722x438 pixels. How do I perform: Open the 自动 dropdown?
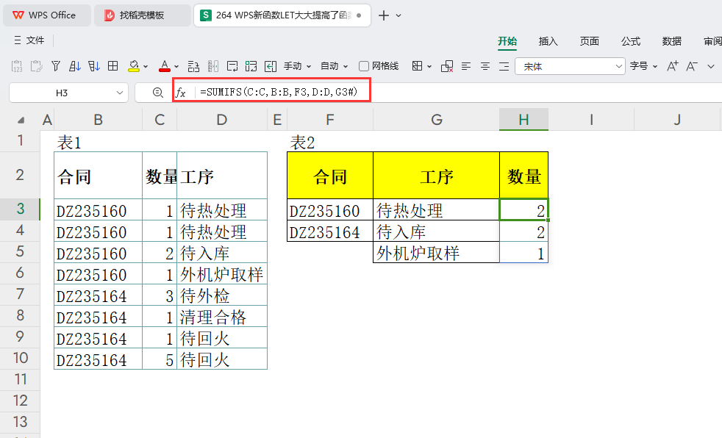[x=334, y=66]
